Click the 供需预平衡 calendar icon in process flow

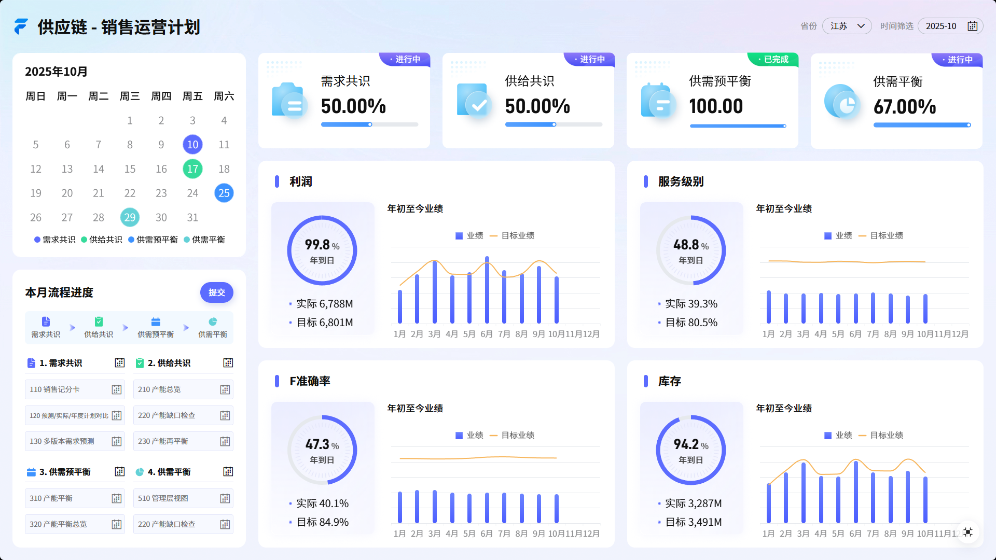tap(156, 321)
